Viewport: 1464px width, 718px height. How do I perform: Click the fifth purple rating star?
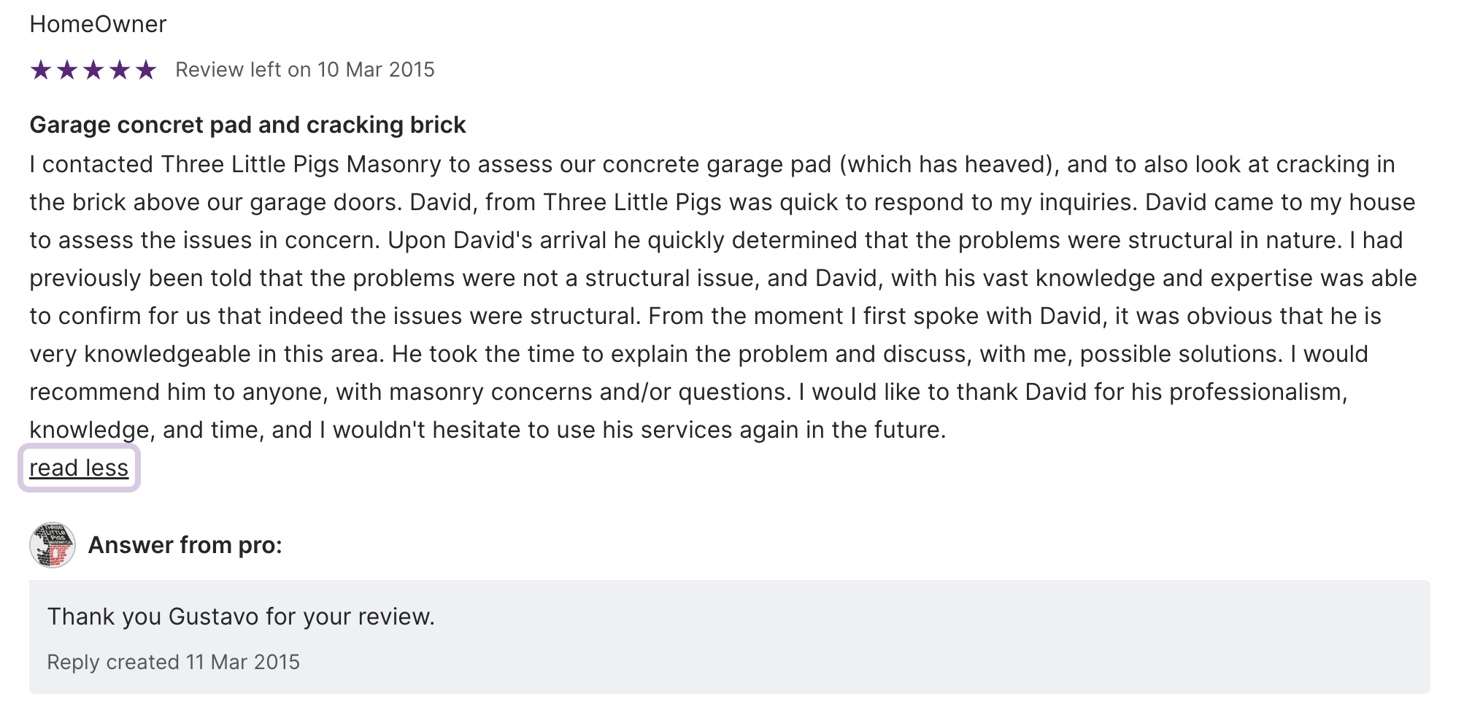coord(146,70)
